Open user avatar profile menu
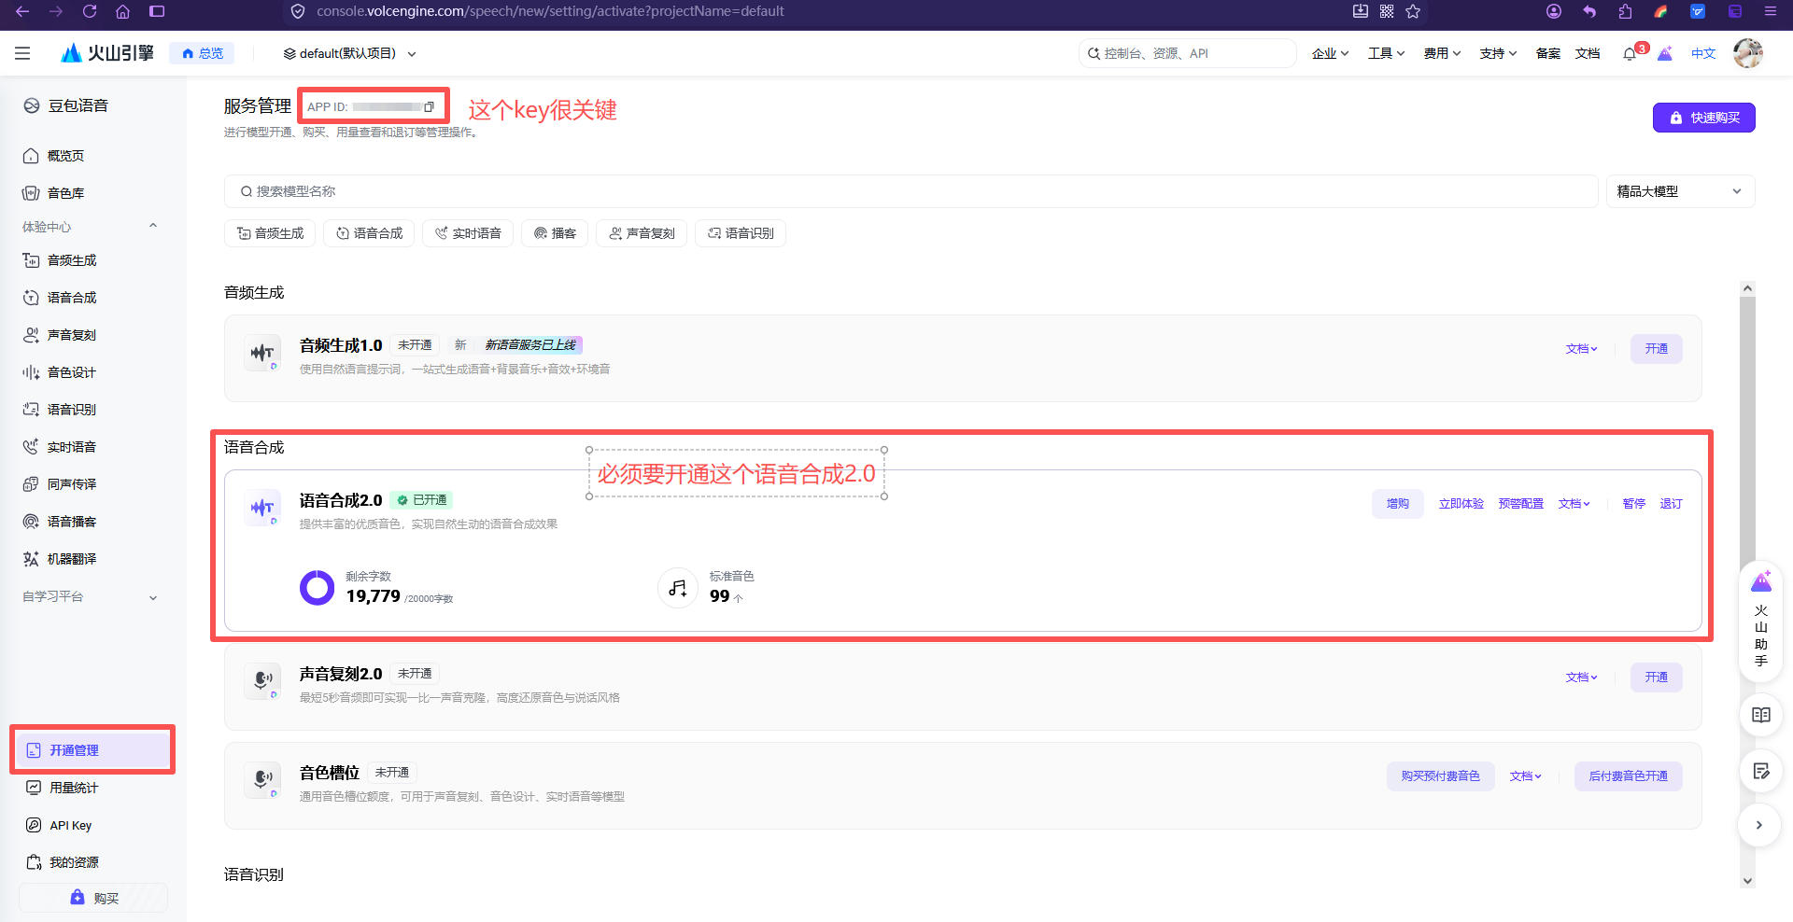This screenshot has height=922, width=1793. pyautogui.click(x=1747, y=53)
